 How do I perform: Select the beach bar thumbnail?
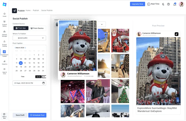click(x=104, y=41)
